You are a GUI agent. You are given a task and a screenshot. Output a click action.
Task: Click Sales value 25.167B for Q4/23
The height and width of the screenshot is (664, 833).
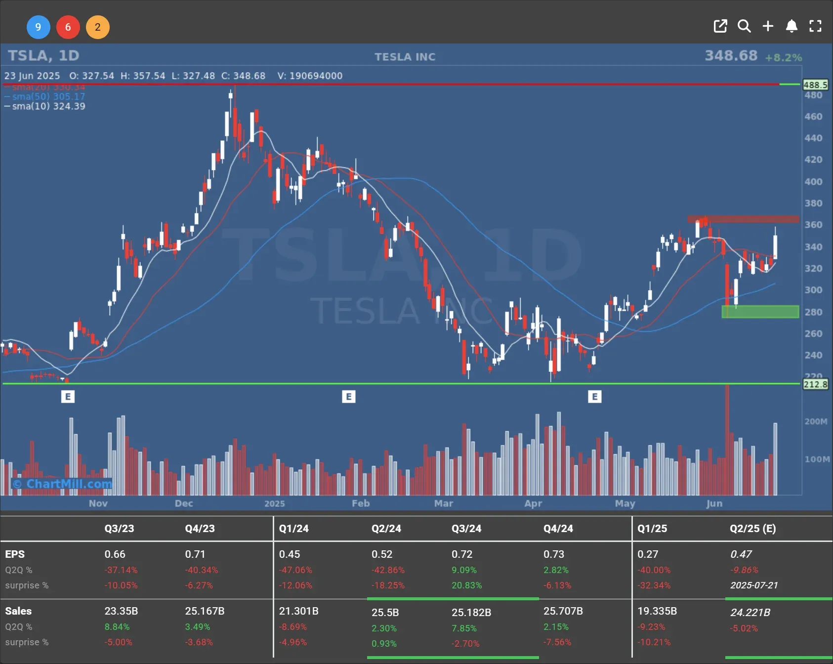[205, 611]
